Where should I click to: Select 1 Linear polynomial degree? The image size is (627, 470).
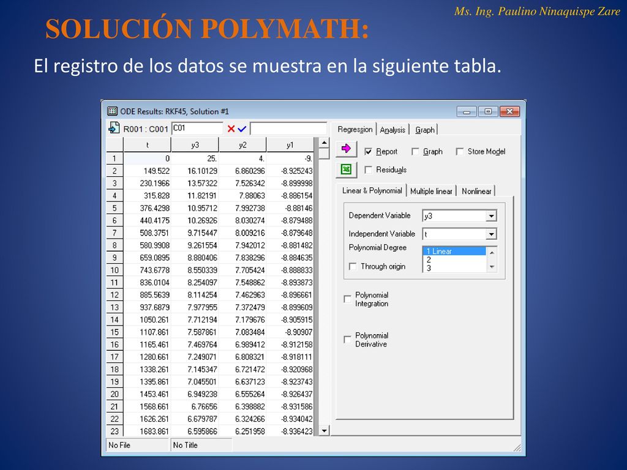pos(454,251)
